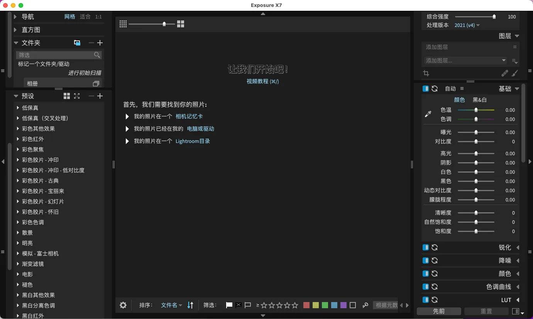This screenshot has height=319, width=533.
Task: Filter by picked white flag
Action: [x=229, y=305]
